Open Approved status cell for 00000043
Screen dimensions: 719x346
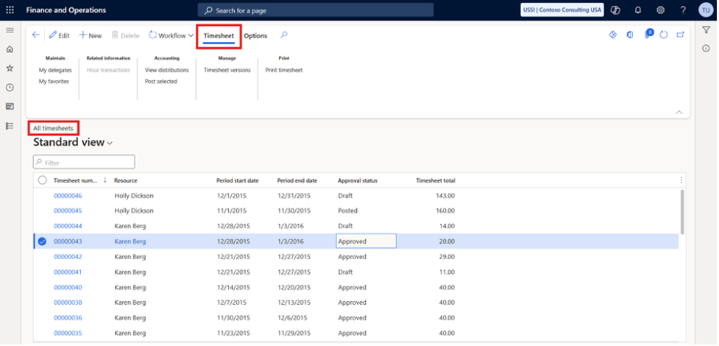pyautogui.click(x=366, y=241)
